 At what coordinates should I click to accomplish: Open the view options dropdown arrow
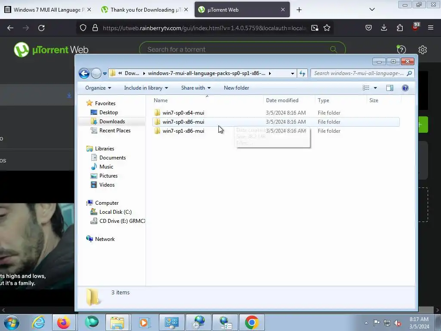[x=375, y=88]
